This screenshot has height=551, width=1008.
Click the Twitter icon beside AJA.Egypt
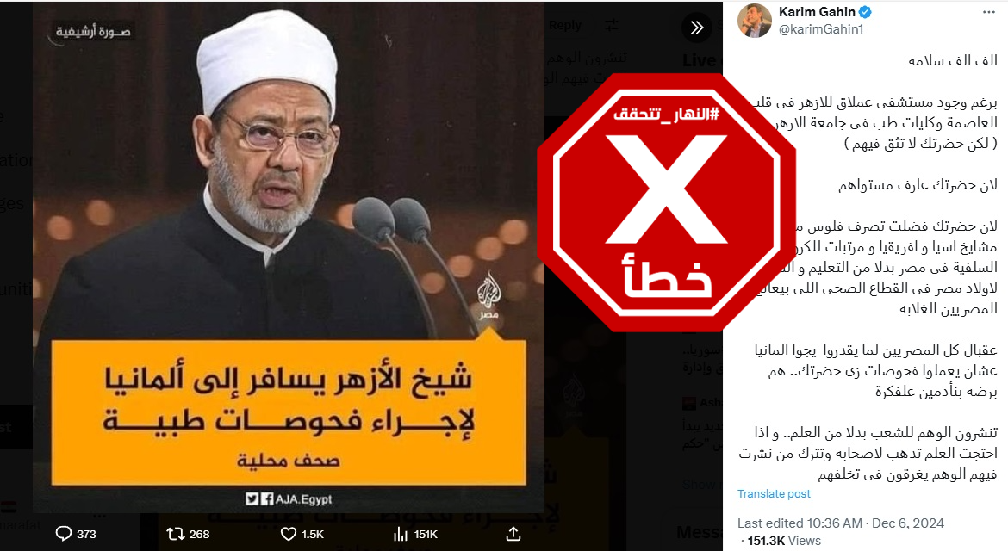point(252,499)
